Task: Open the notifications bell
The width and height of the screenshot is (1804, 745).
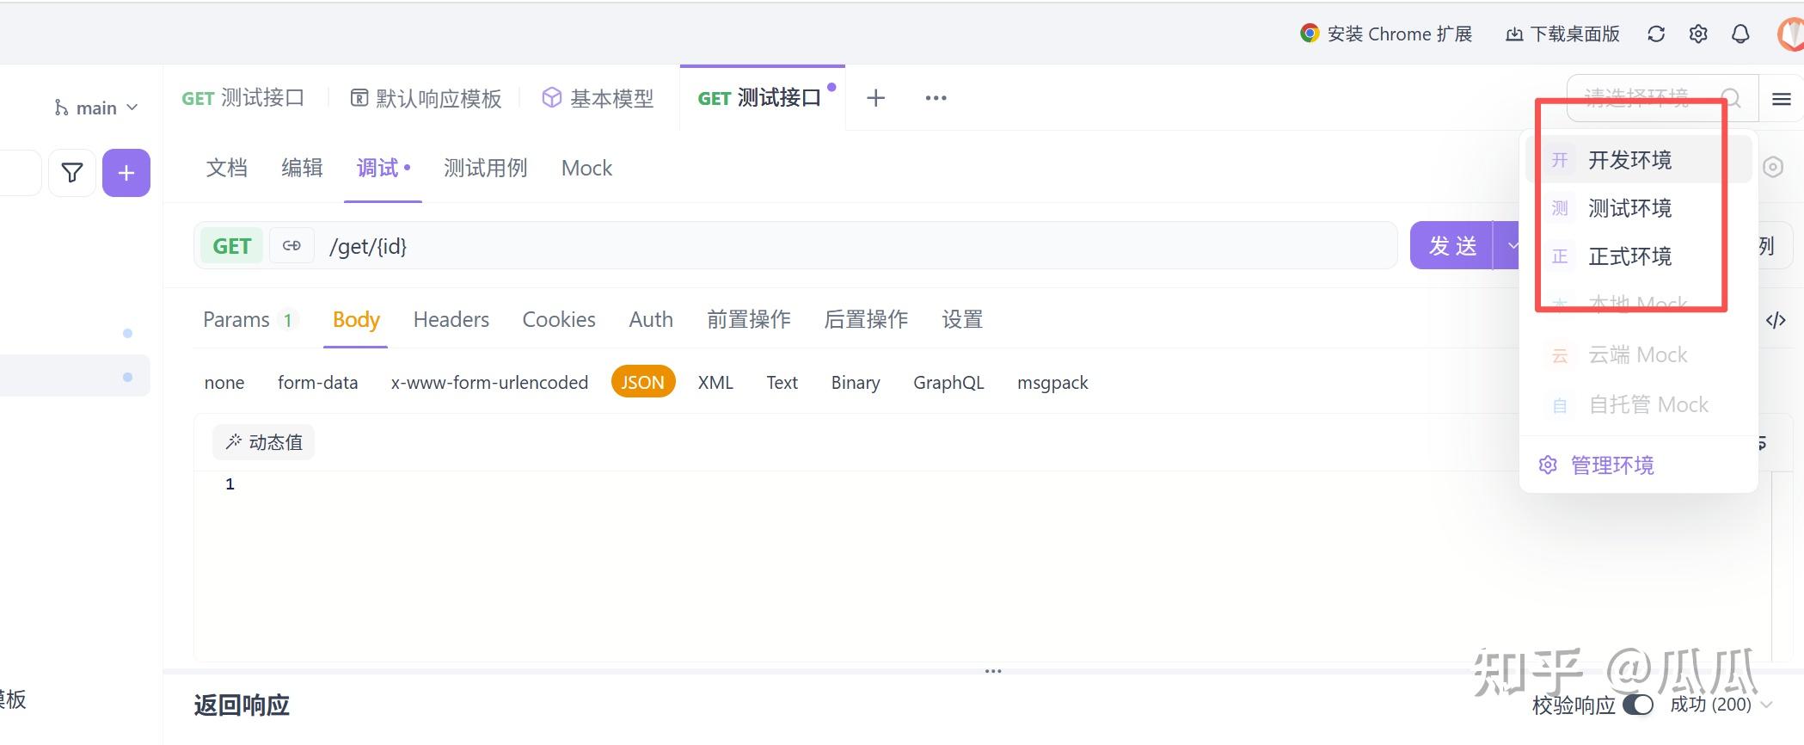Action: tap(1740, 34)
